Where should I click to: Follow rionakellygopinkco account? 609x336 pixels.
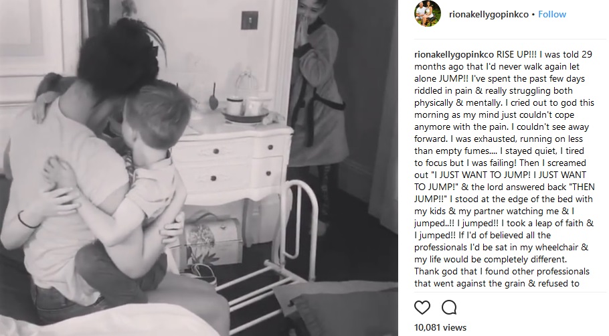552,14
